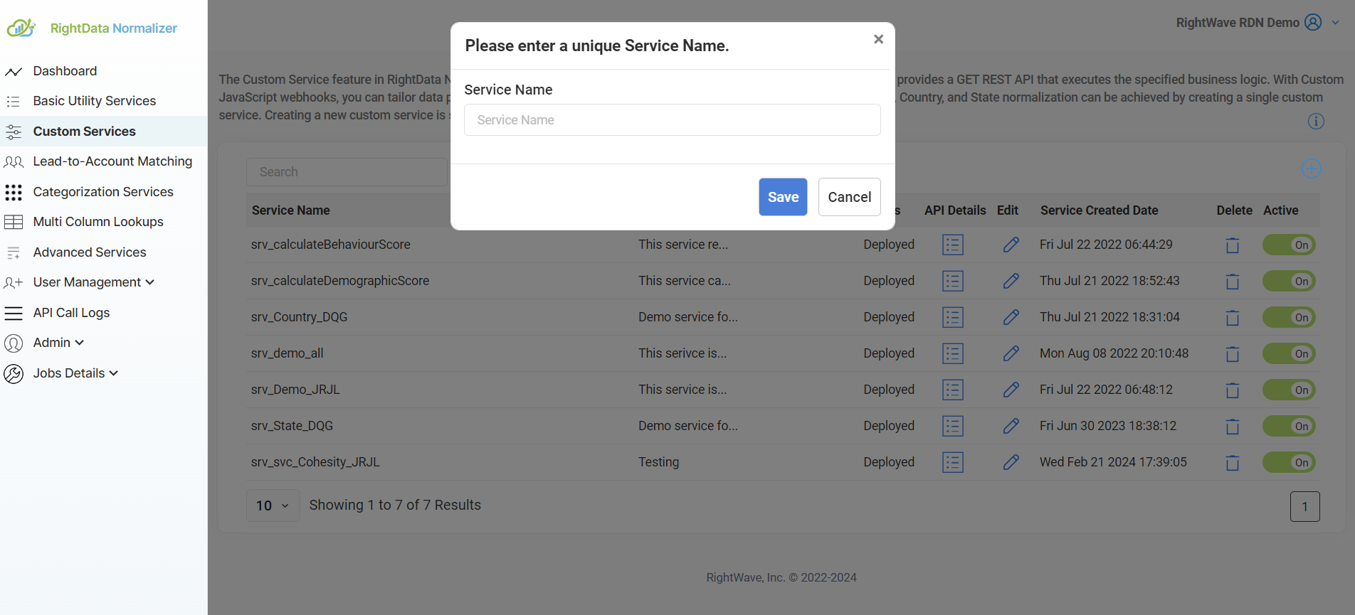
Task: Save the new service name
Action: pyautogui.click(x=782, y=197)
